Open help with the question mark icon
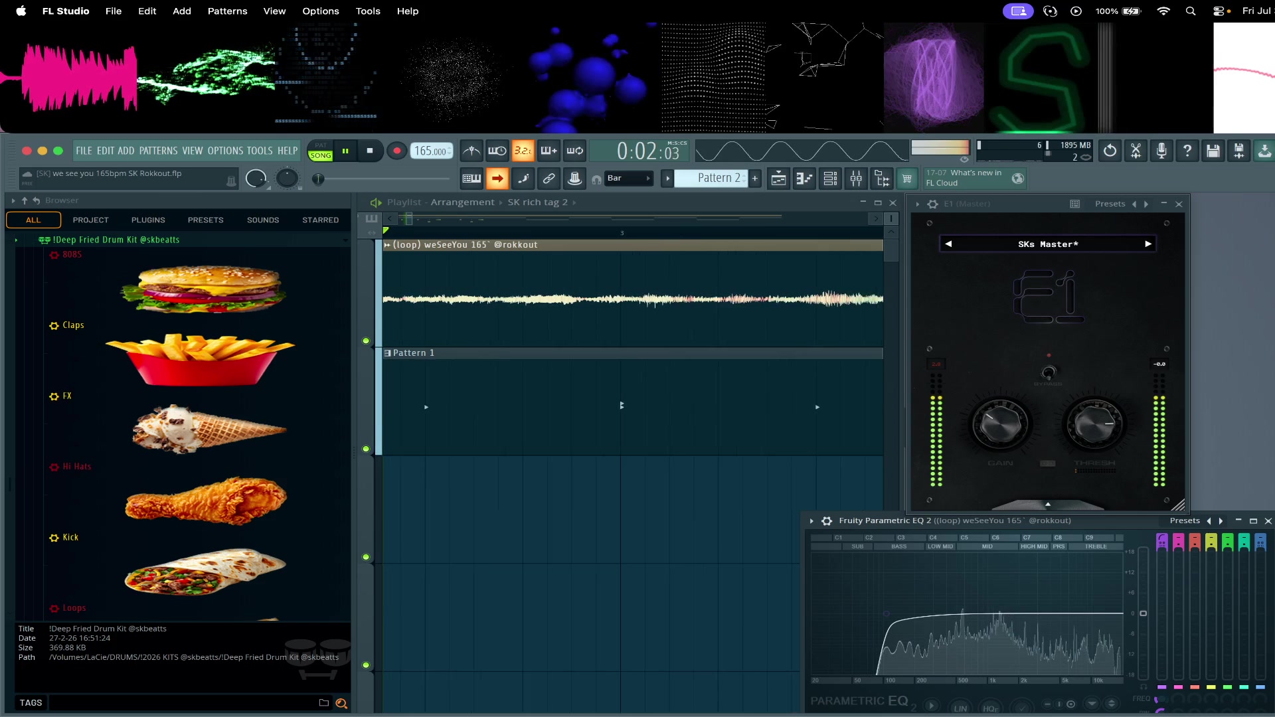1275x717 pixels. (1187, 151)
